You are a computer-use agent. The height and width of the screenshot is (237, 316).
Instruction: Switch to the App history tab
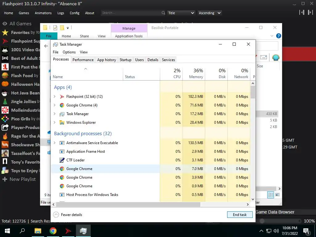pos(106,60)
